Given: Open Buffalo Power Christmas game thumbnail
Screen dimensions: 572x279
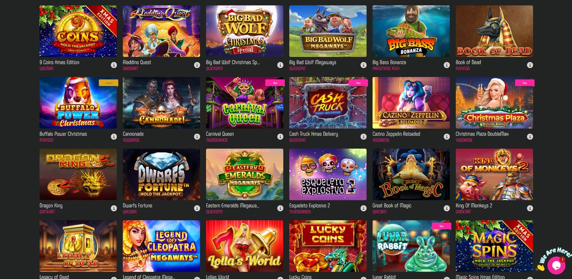Looking at the screenshot, I should tap(78, 103).
